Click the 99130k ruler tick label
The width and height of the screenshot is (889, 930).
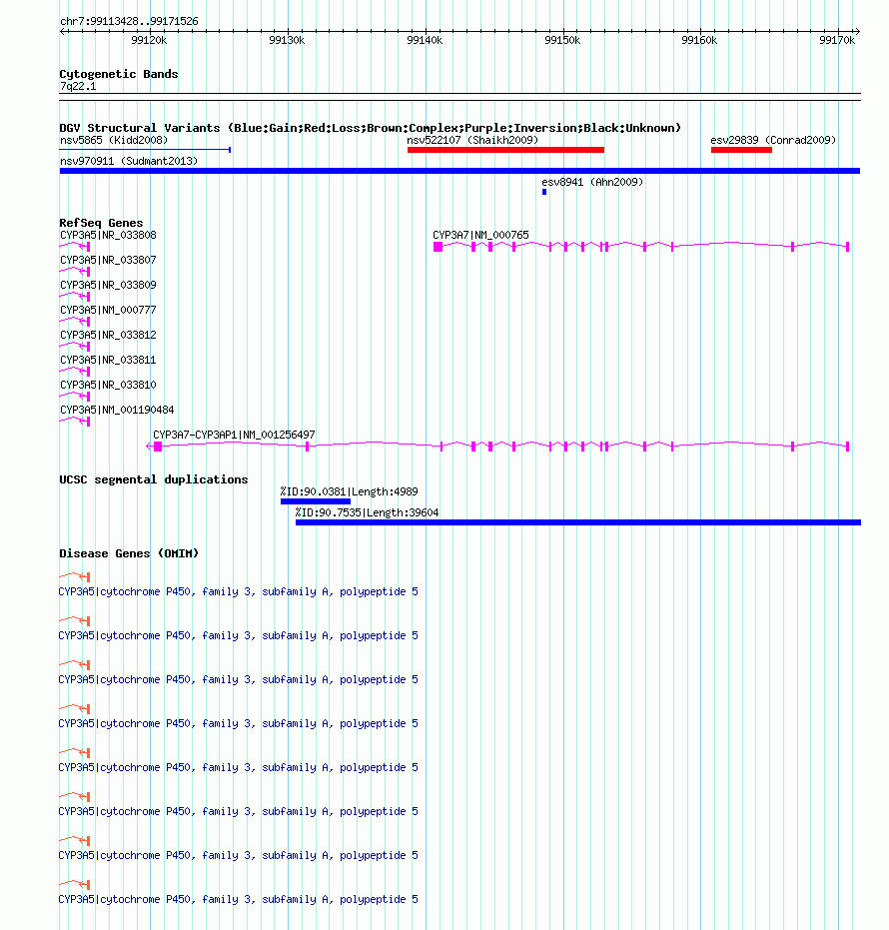click(x=287, y=40)
